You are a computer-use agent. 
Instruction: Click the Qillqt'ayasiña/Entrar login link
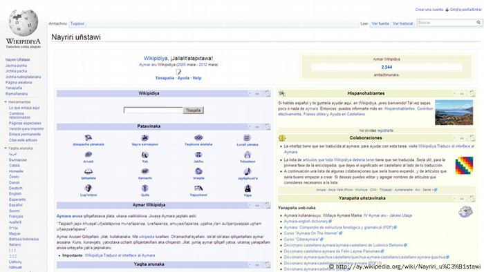[466, 10]
